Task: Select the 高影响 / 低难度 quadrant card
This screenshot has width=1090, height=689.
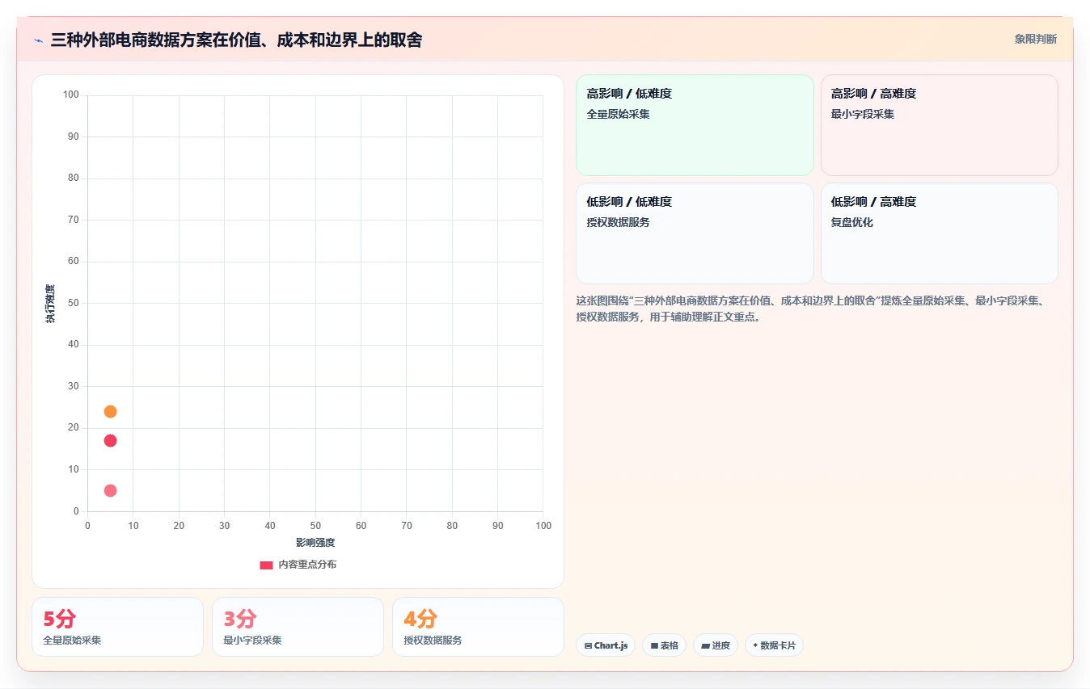Action: click(x=695, y=125)
